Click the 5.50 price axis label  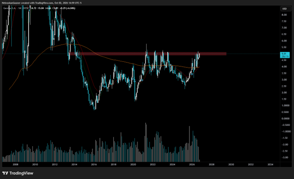pos(284,47)
